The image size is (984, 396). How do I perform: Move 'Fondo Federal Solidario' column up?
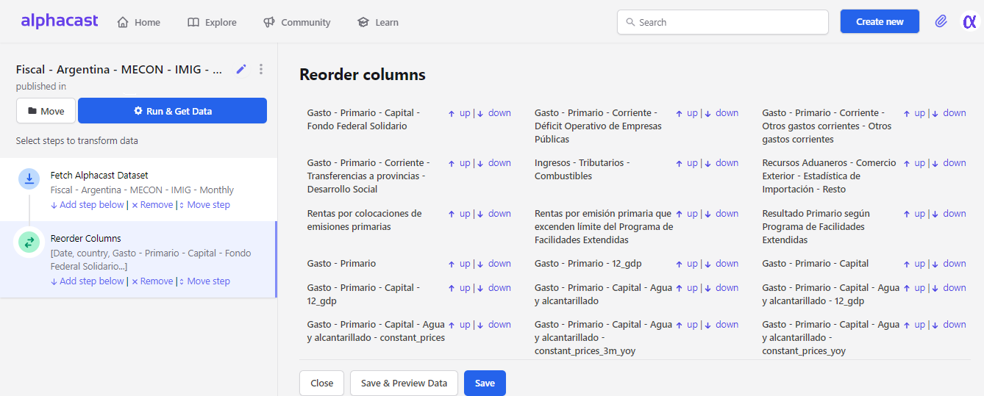(x=460, y=113)
